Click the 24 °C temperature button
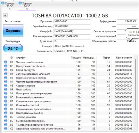The height and width of the screenshot is (133, 139). (x=13, y=48)
